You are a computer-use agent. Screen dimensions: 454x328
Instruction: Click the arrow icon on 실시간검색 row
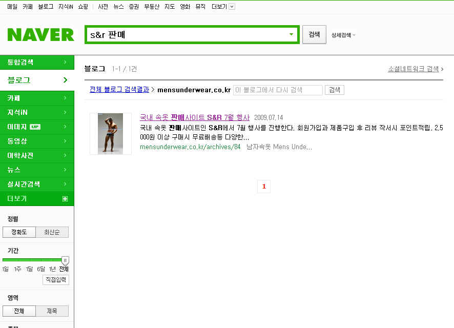click(x=65, y=184)
